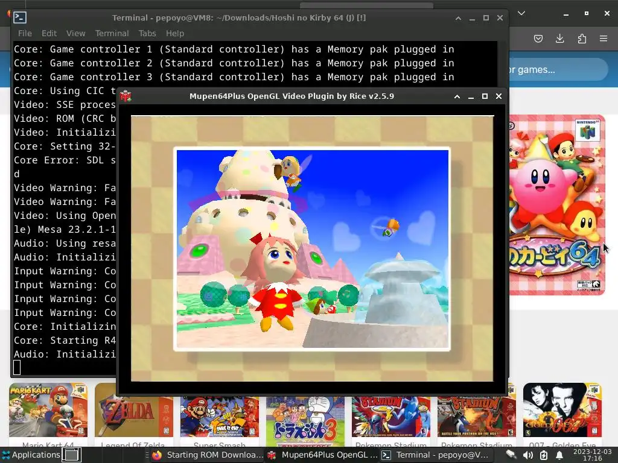Expand the Firefox list-all-tabs chevron
618x463 pixels.
(x=521, y=13)
